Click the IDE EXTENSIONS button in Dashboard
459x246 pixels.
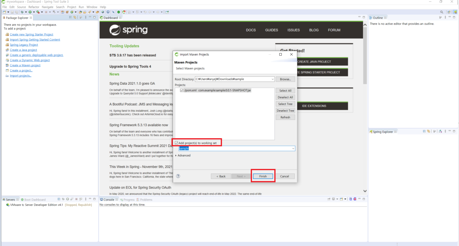pos(322,106)
